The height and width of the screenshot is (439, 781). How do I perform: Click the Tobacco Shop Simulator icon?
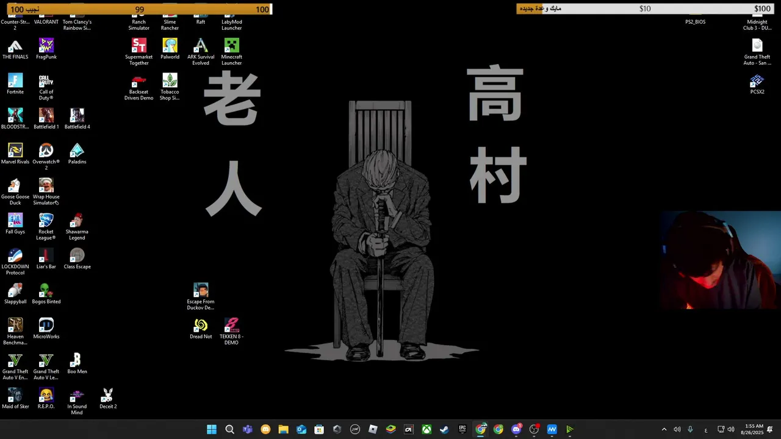pos(170,87)
